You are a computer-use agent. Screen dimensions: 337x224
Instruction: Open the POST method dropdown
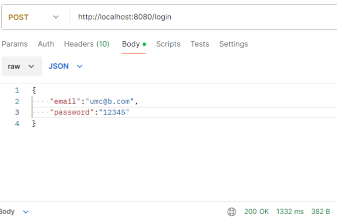coord(34,17)
